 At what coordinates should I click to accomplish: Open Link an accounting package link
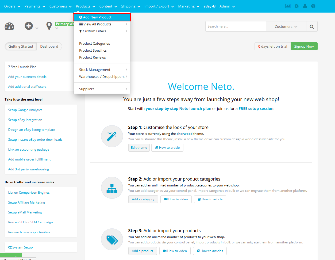coord(29,150)
